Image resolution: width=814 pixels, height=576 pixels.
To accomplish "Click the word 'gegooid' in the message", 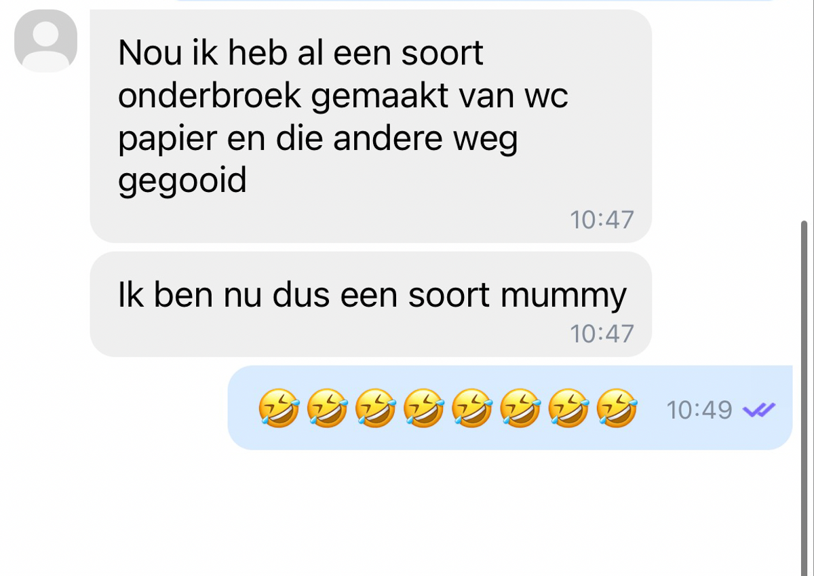I will [x=182, y=182].
